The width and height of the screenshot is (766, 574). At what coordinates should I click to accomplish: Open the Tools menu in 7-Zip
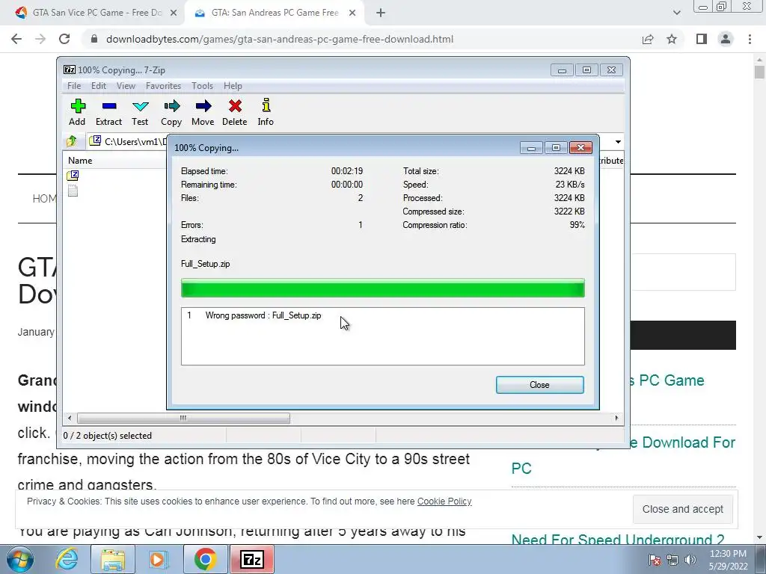click(x=202, y=86)
